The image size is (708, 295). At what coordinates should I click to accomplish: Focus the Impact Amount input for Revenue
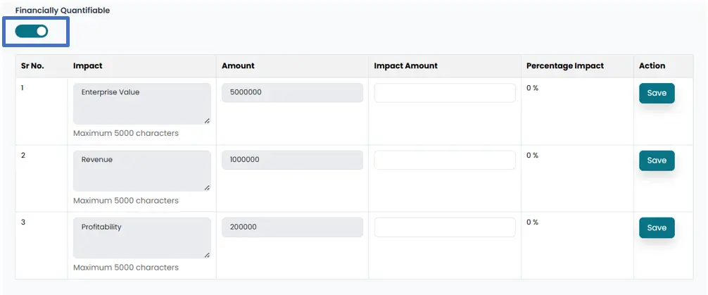(444, 160)
